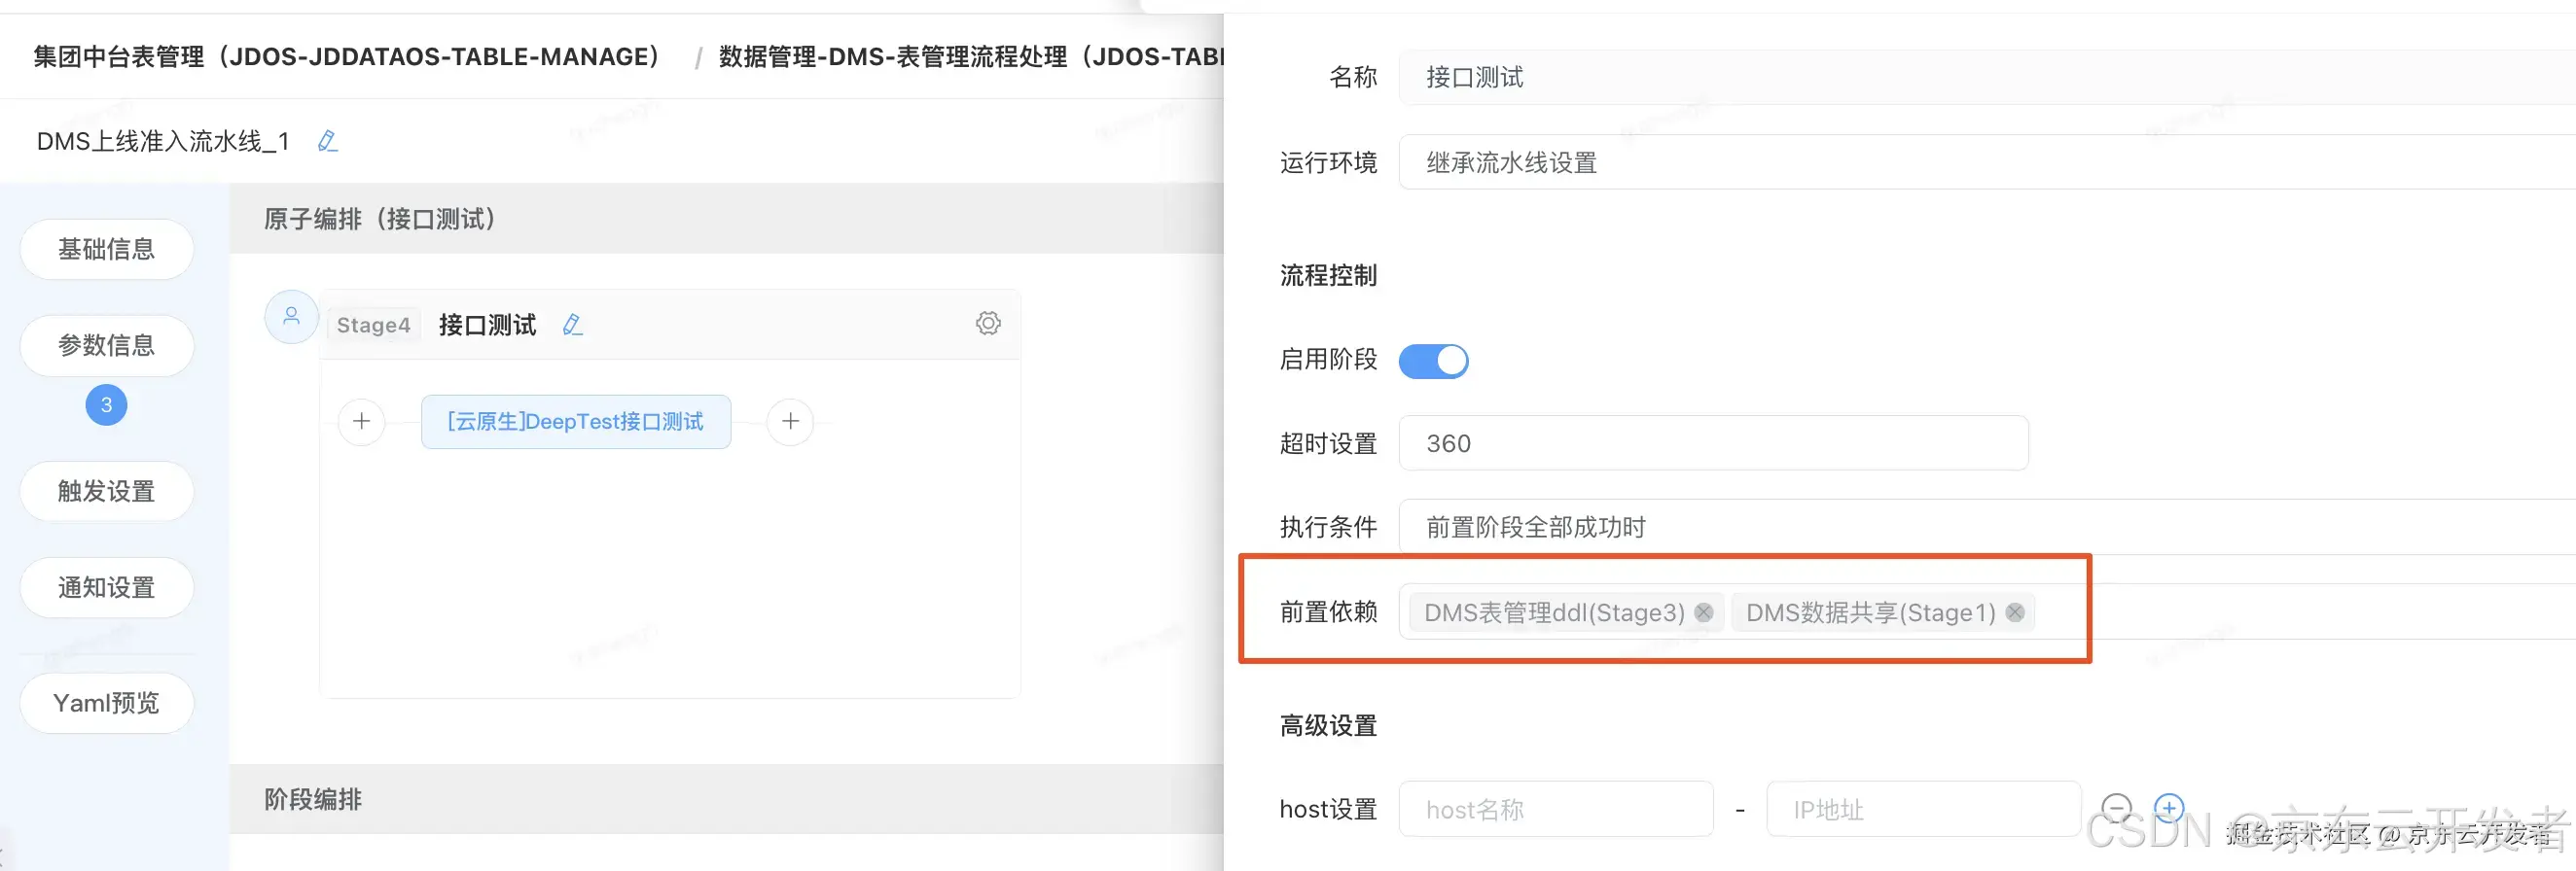Click the IP地址 input field
The image size is (2576, 871).
1923,808
